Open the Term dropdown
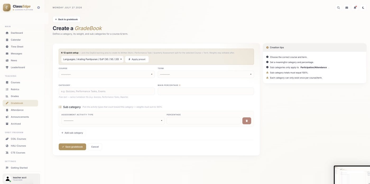 coord(206,74)
